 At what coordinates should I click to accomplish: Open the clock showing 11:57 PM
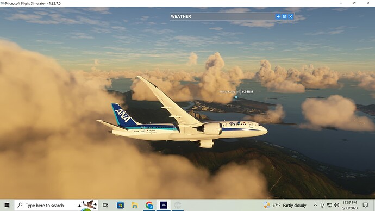coord(349,205)
